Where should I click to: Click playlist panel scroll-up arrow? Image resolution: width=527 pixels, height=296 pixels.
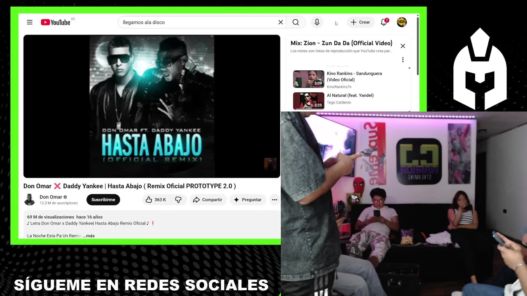pos(409,68)
